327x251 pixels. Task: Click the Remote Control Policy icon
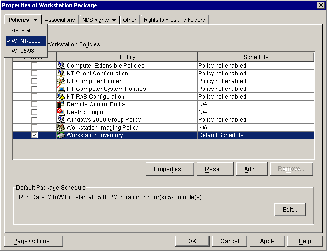click(x=61, y=104)
